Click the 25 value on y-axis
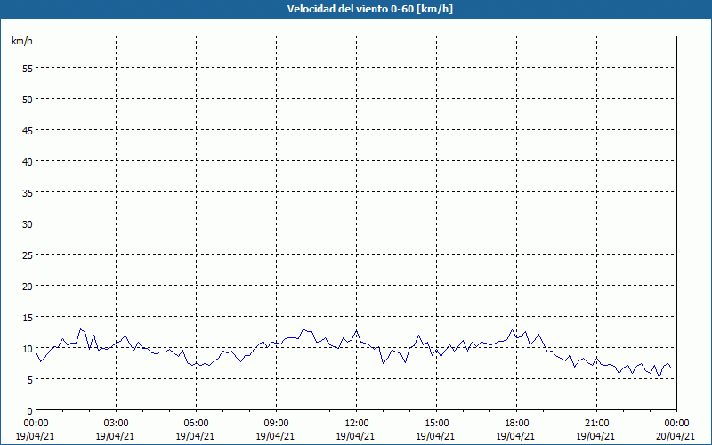 click(28, 255)
